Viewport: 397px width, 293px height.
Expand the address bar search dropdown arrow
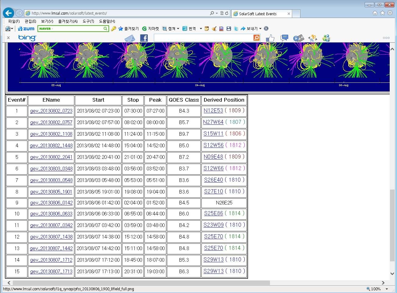[217, 13]
